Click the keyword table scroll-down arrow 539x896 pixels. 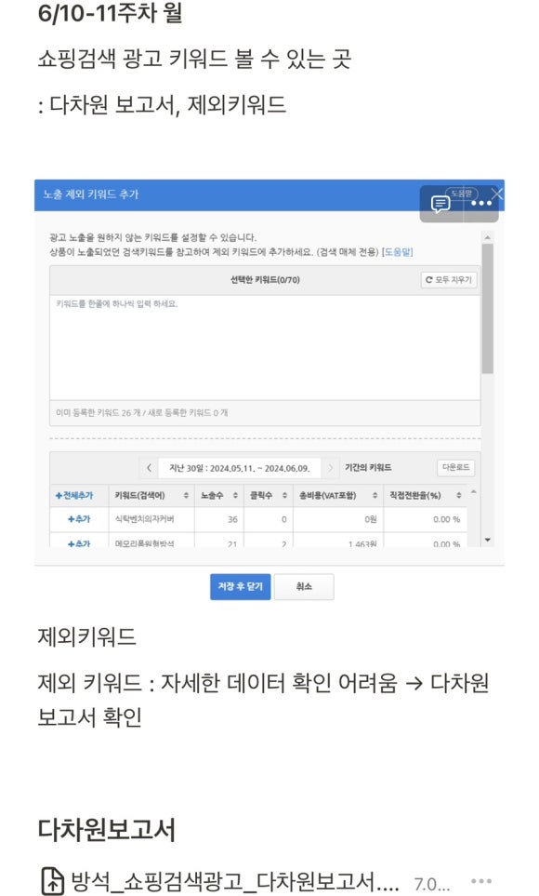tap(487, 540)
